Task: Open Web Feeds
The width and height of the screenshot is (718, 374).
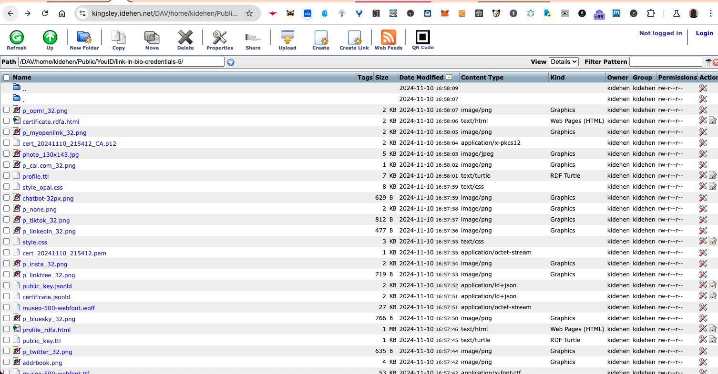Action: [x=389, y=40]
